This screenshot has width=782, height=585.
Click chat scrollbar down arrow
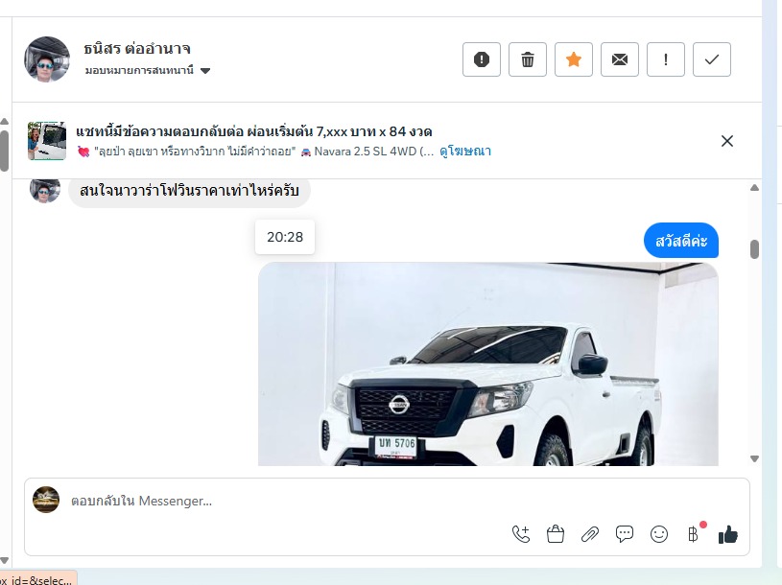click(x=754, y=458)
